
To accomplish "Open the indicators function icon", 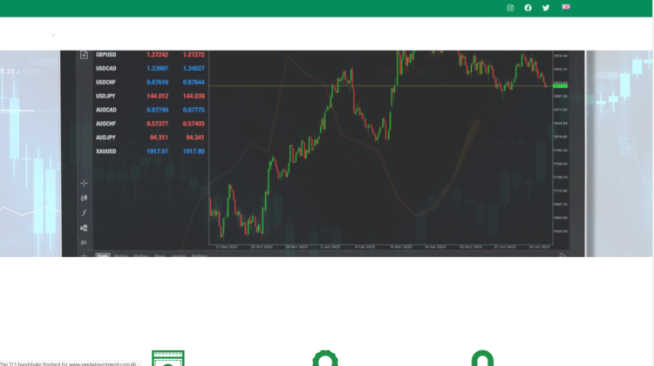I will pyautogui.click(x=85, y=213).
